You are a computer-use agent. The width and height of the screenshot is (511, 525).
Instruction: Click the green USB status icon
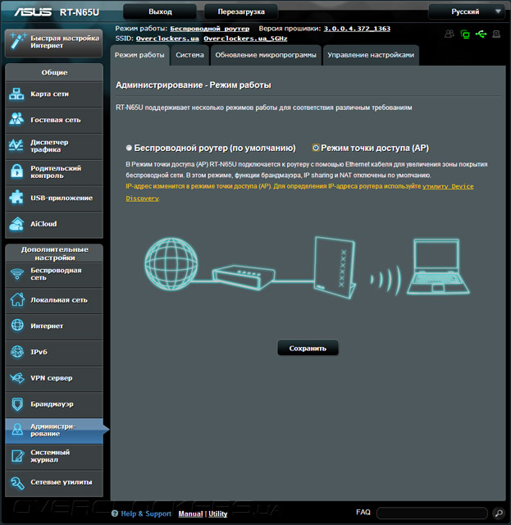(481, 34)
